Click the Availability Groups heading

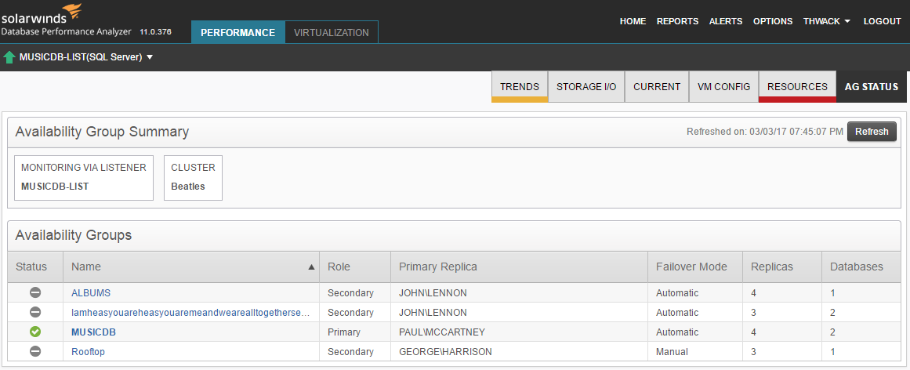74,235
